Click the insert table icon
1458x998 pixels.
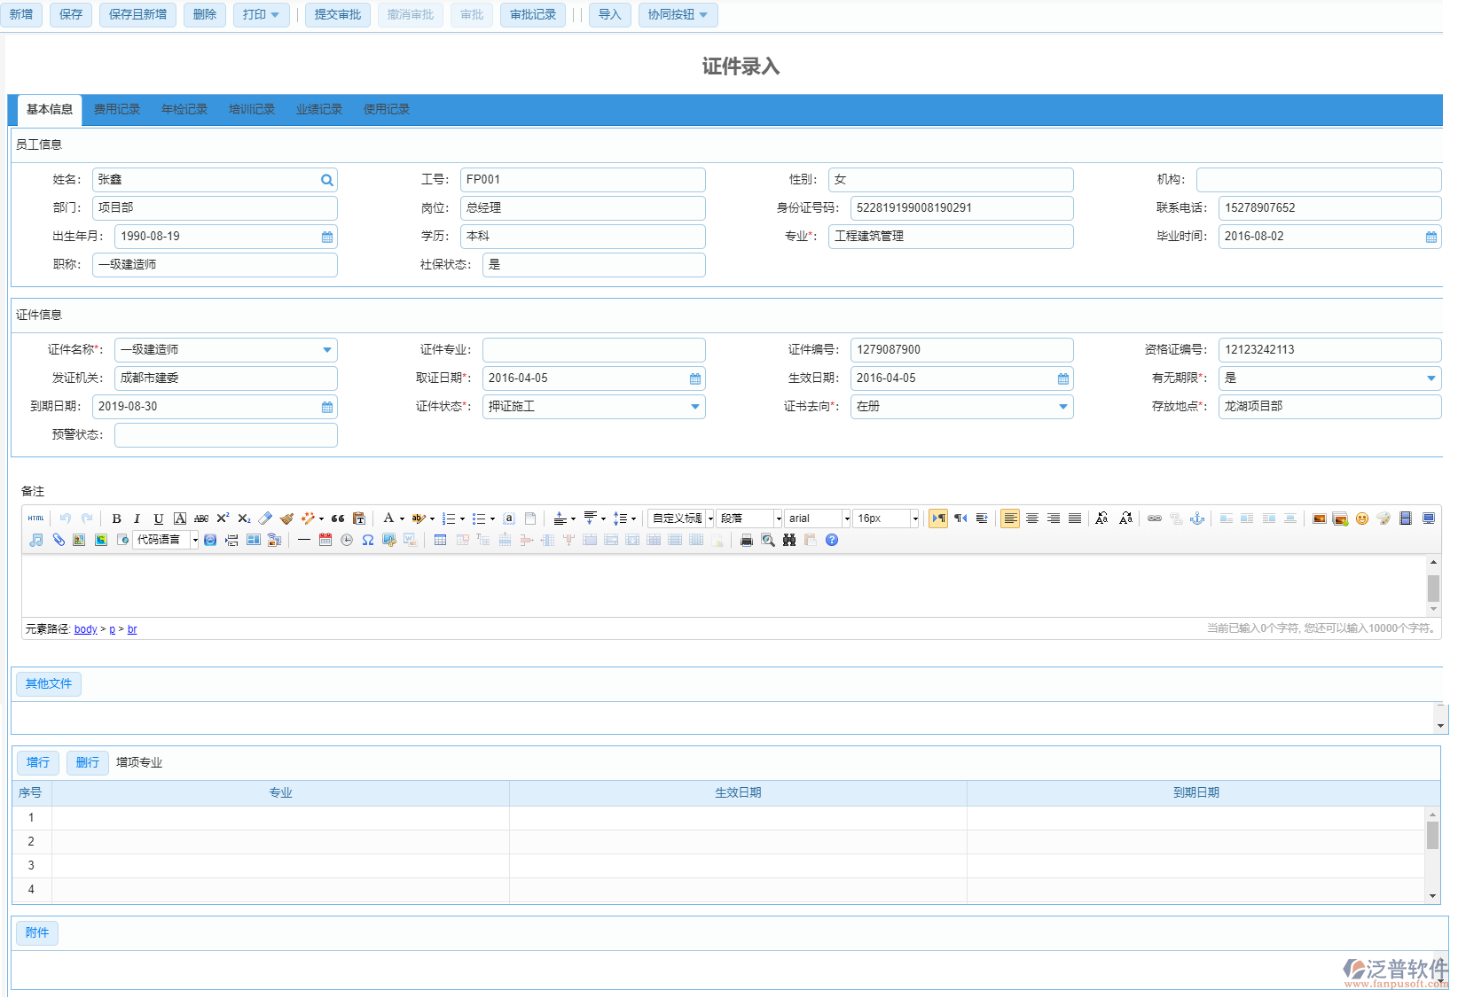[440, 540]
